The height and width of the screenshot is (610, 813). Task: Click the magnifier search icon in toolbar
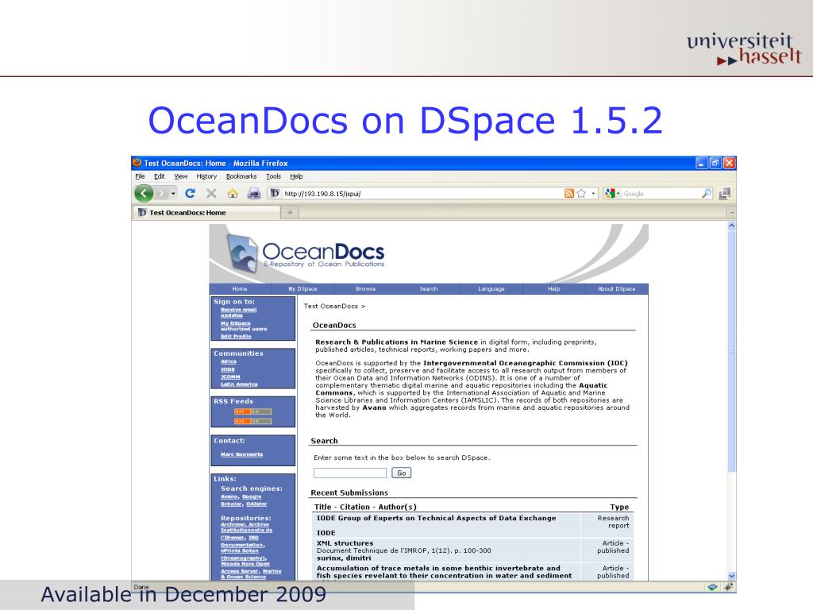(x=706, y=194)
